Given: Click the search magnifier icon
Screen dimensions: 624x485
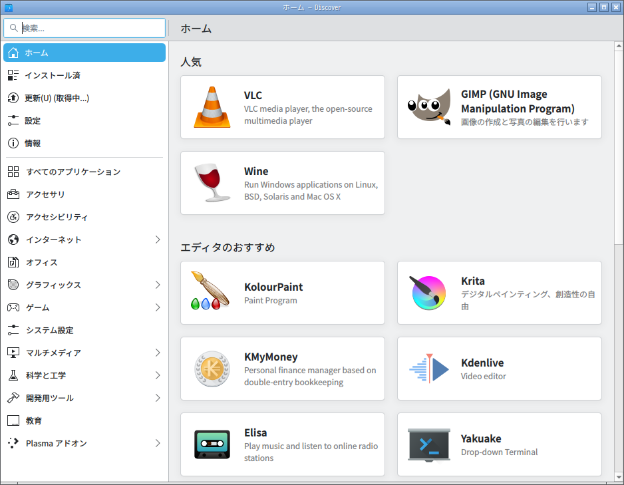Looking at the screenshot, I should 13,28.
